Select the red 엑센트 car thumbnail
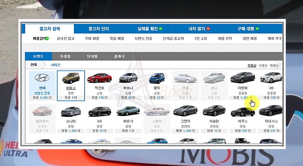The height and width of the screenshot is (166, 303). (x=99, y=78)
